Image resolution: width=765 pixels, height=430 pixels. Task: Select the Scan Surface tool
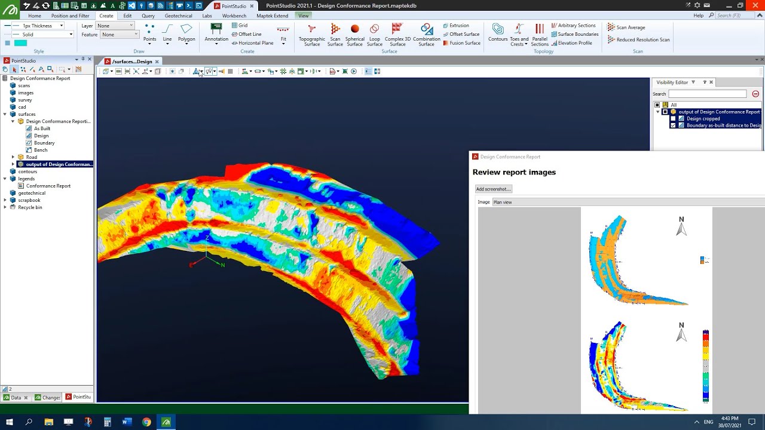pyautogui.click(x=335, y=35)
